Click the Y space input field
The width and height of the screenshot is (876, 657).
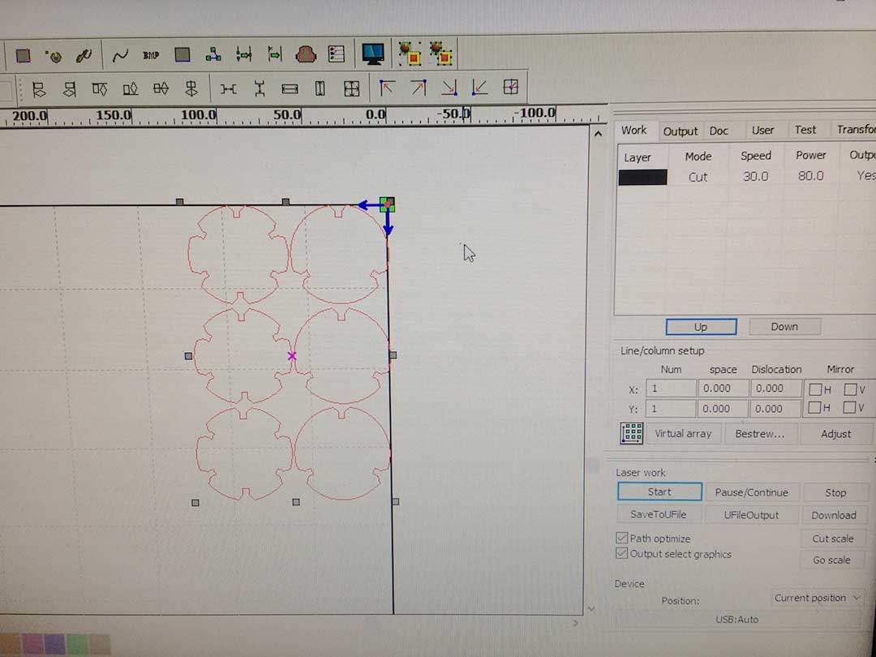[x=723, y=408]
